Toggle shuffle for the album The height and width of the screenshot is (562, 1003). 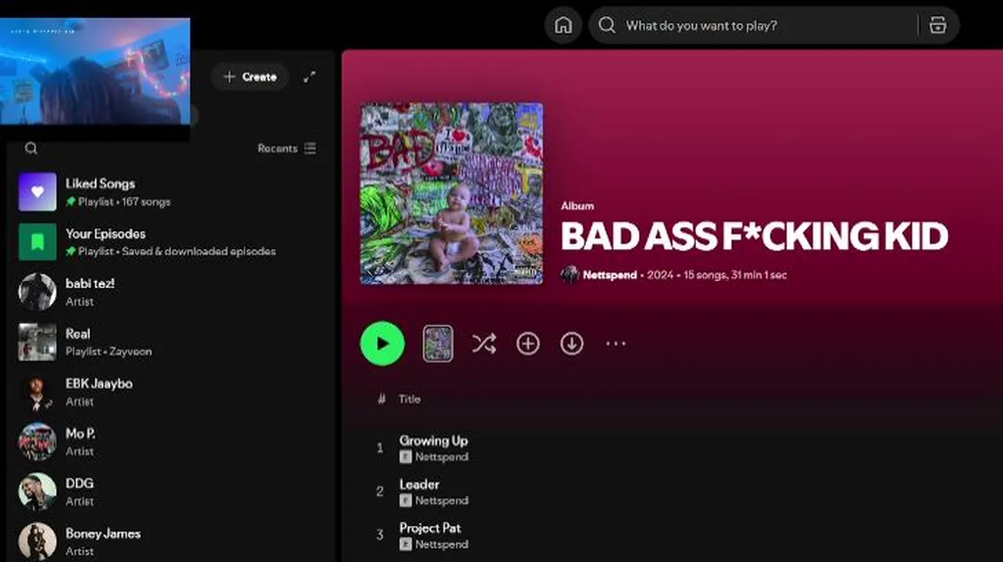tap(484, 343)
